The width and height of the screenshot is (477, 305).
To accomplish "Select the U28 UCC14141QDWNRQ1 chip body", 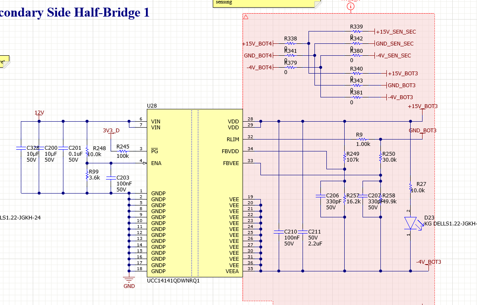I will point(195,193).
